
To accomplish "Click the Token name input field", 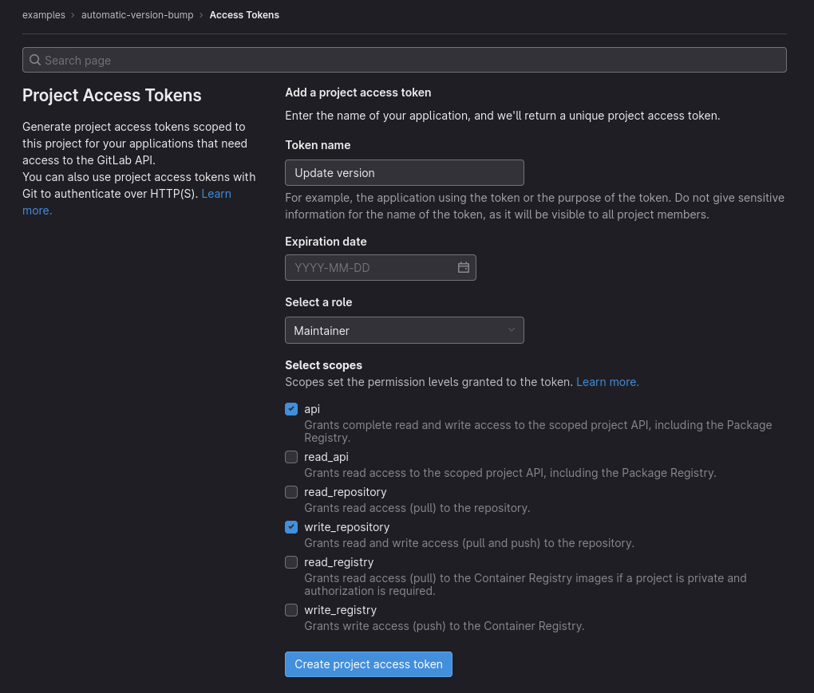I will (x=405, y=172).
